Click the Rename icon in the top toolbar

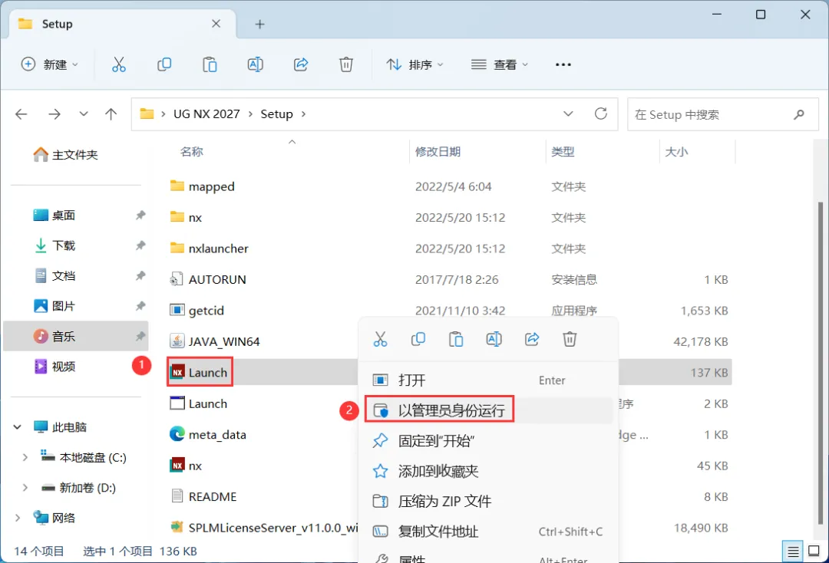tap(256, 64)
